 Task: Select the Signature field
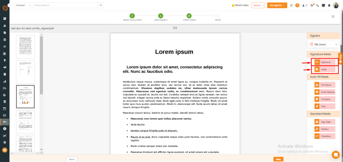coord(325,62)
